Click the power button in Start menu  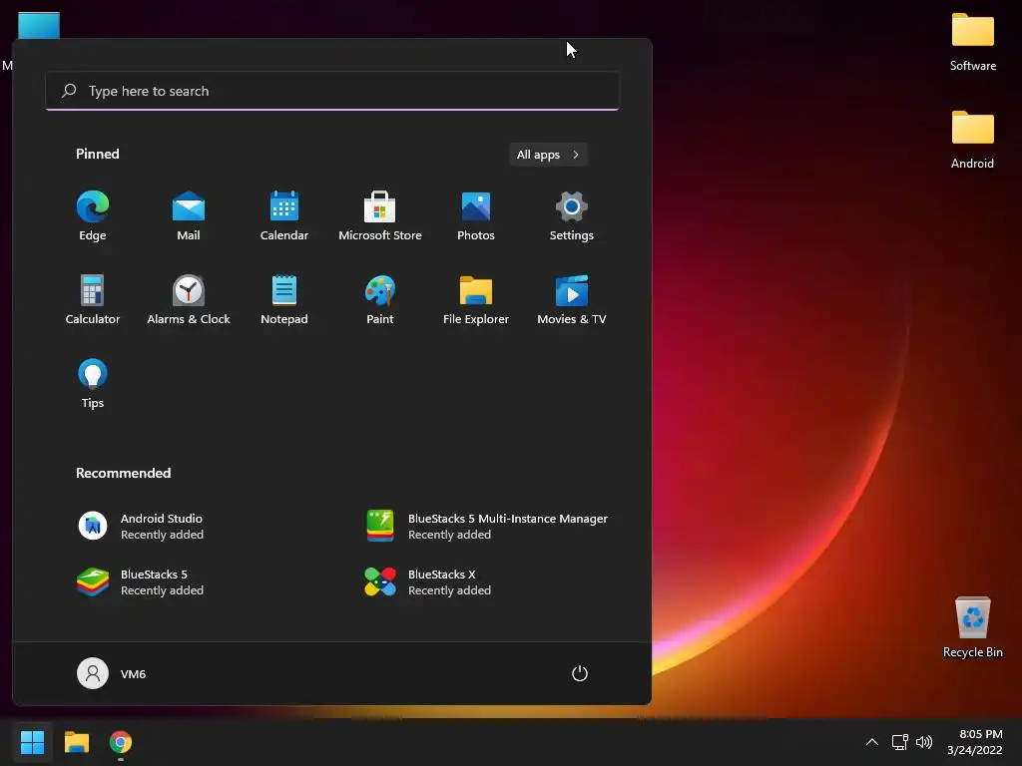pos(580,673)
